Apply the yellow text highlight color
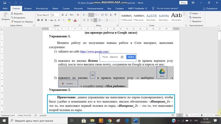The width and height of the screenshot is (221, 124). pyautogui.click(x=69, y=20)
